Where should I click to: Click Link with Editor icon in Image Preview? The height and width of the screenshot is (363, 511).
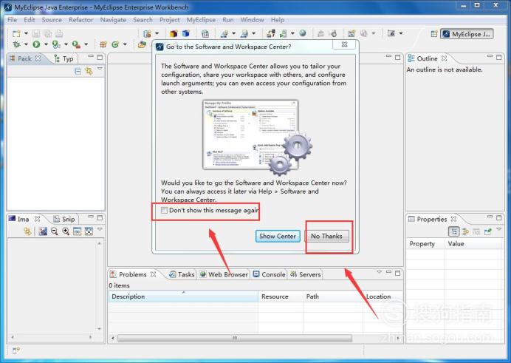pos(28,231)
